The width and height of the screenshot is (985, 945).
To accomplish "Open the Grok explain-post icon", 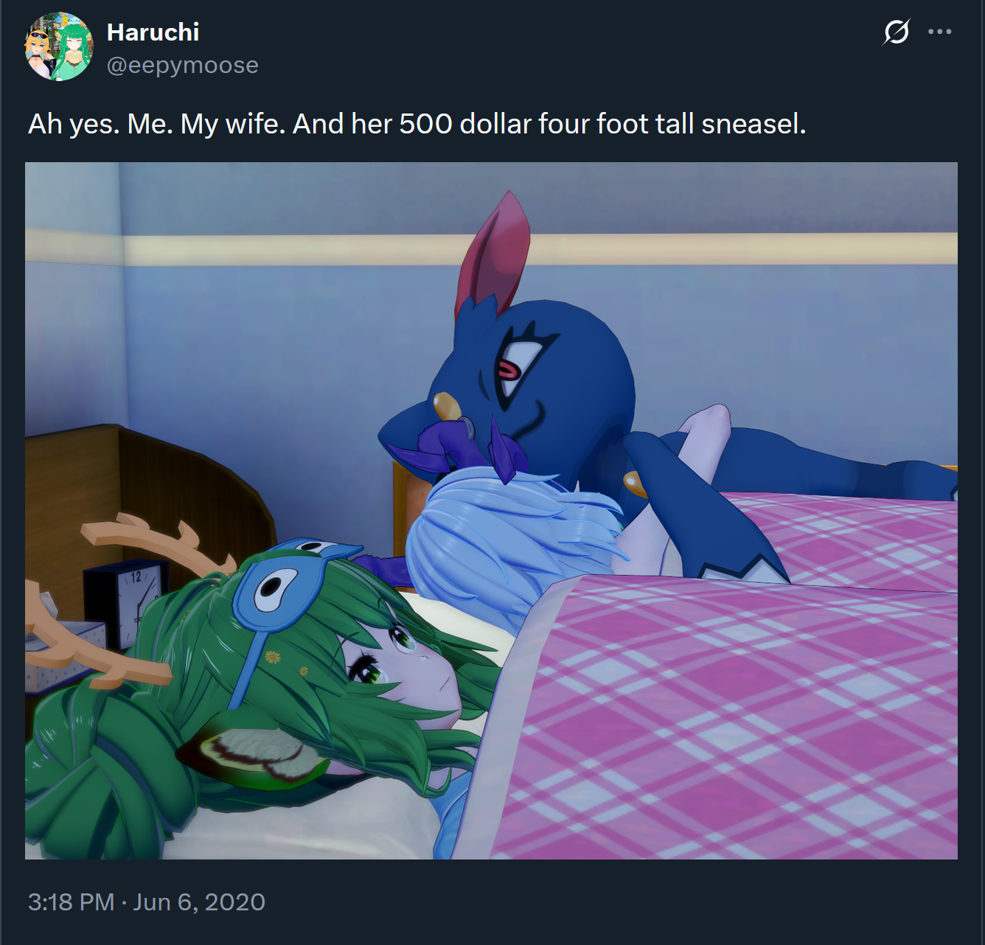I will (896, 32).
